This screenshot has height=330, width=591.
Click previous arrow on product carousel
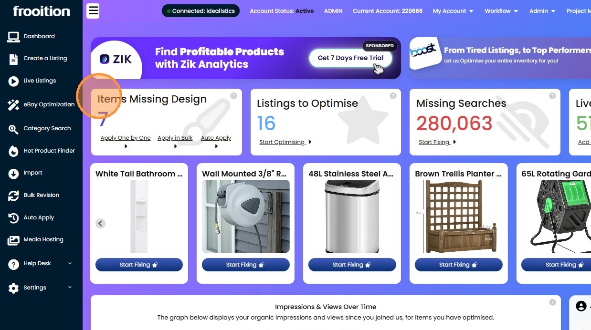(x=100, y=223)
